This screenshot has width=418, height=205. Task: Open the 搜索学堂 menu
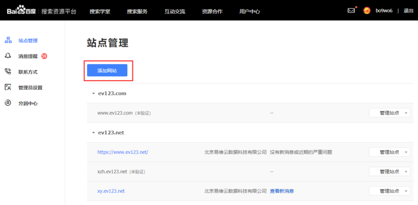100,11
